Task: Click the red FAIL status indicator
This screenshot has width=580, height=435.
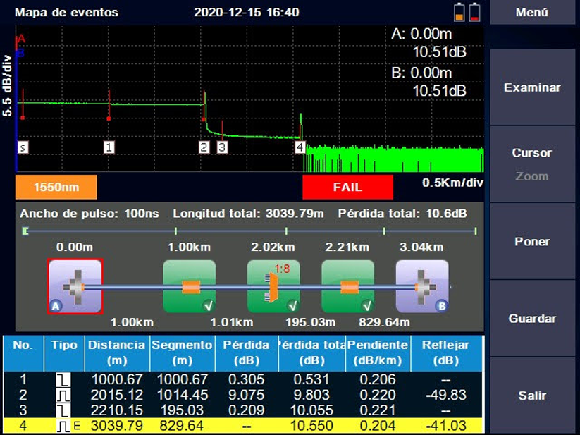Action: coord(347,188)
